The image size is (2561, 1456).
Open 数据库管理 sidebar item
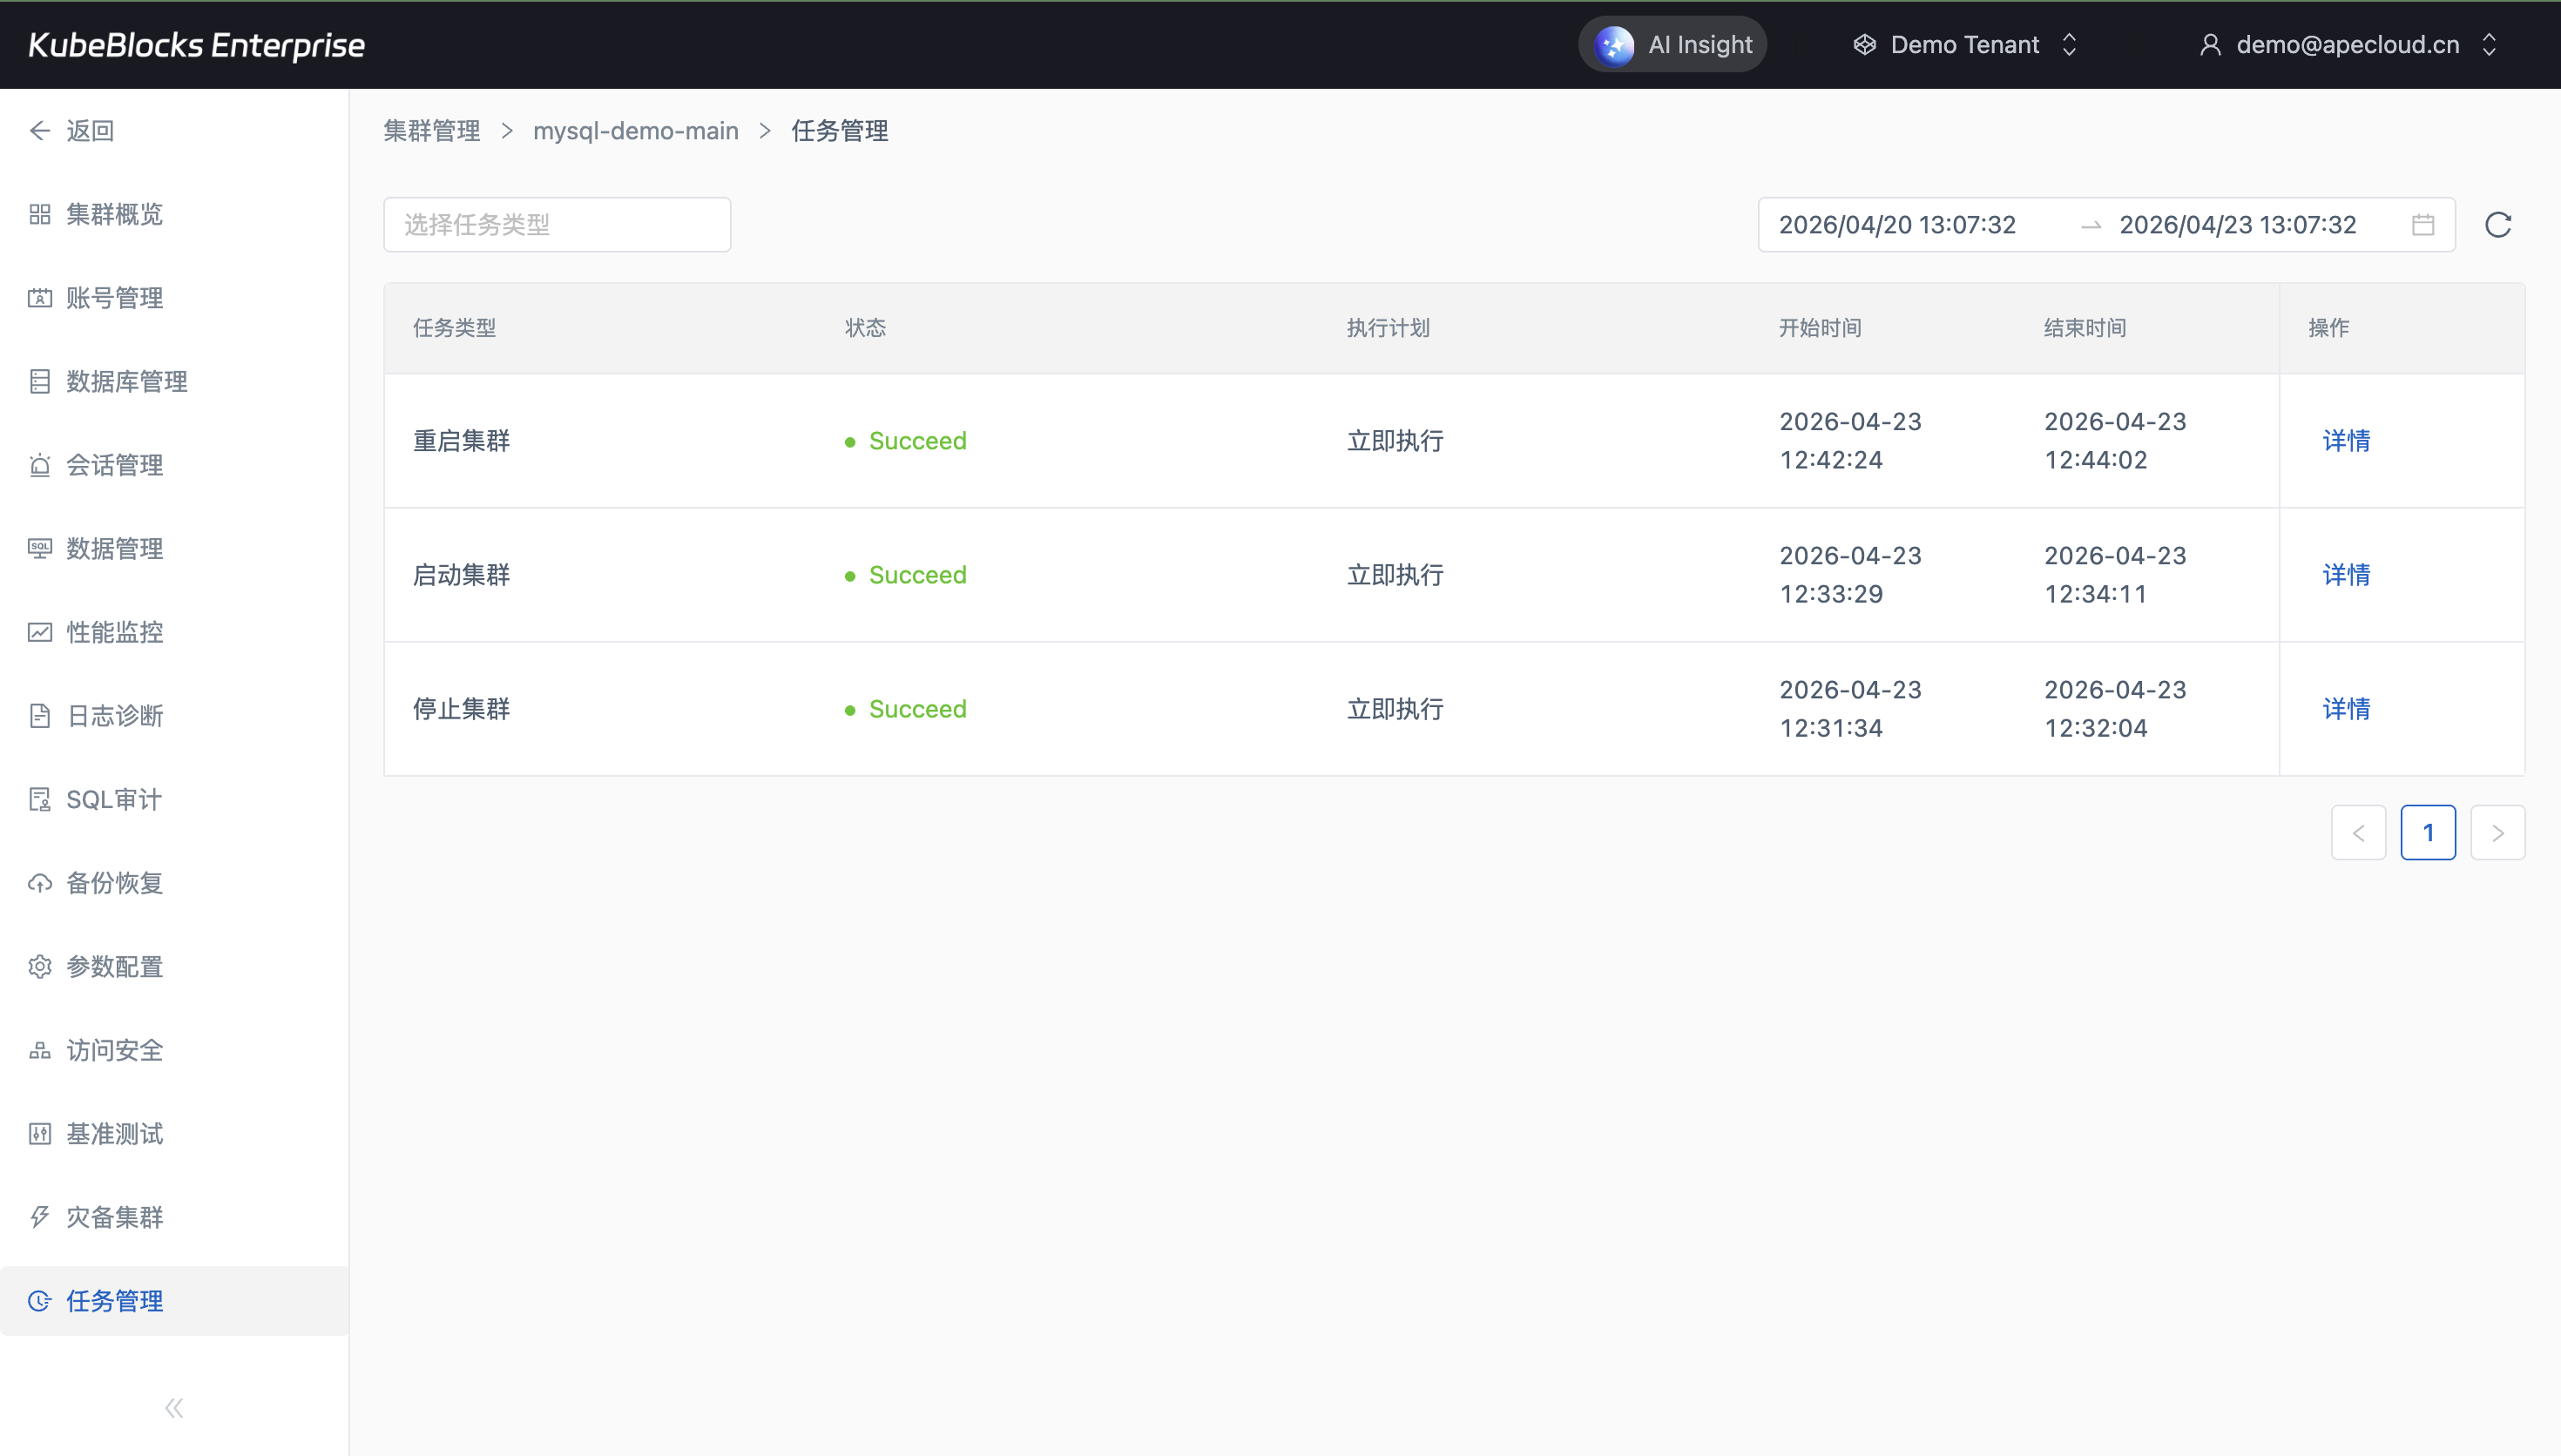click(x=126, y=382)
